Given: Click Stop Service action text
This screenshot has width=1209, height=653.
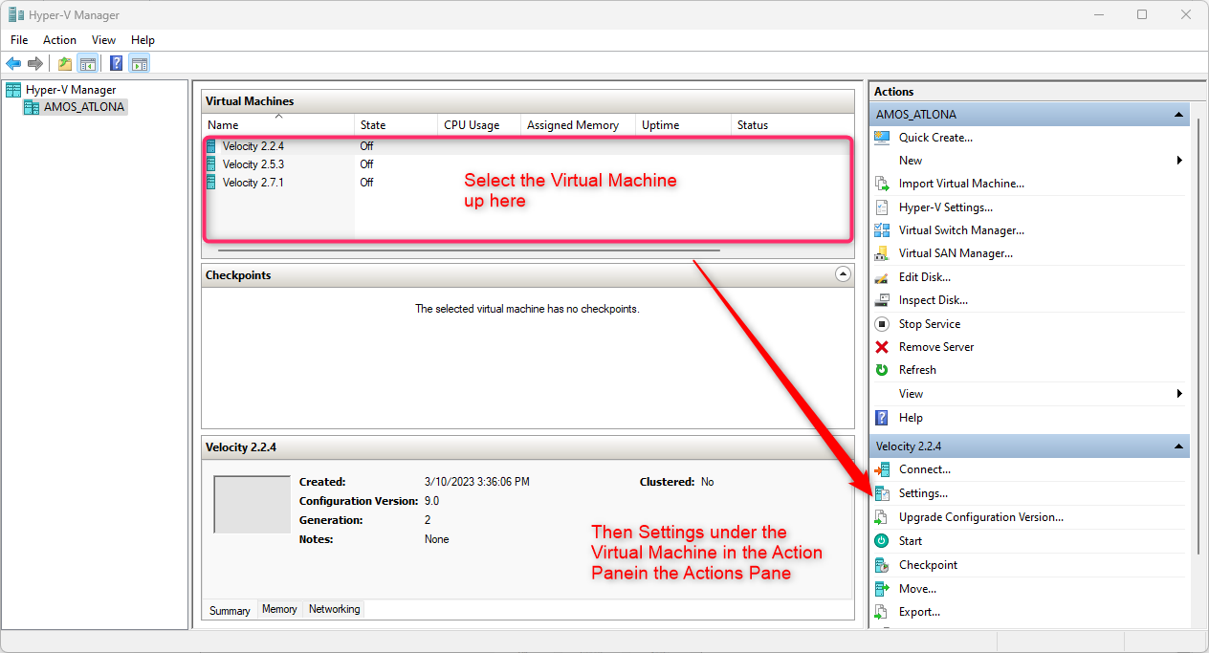Looking at the screenshot, I should (930, 324).
